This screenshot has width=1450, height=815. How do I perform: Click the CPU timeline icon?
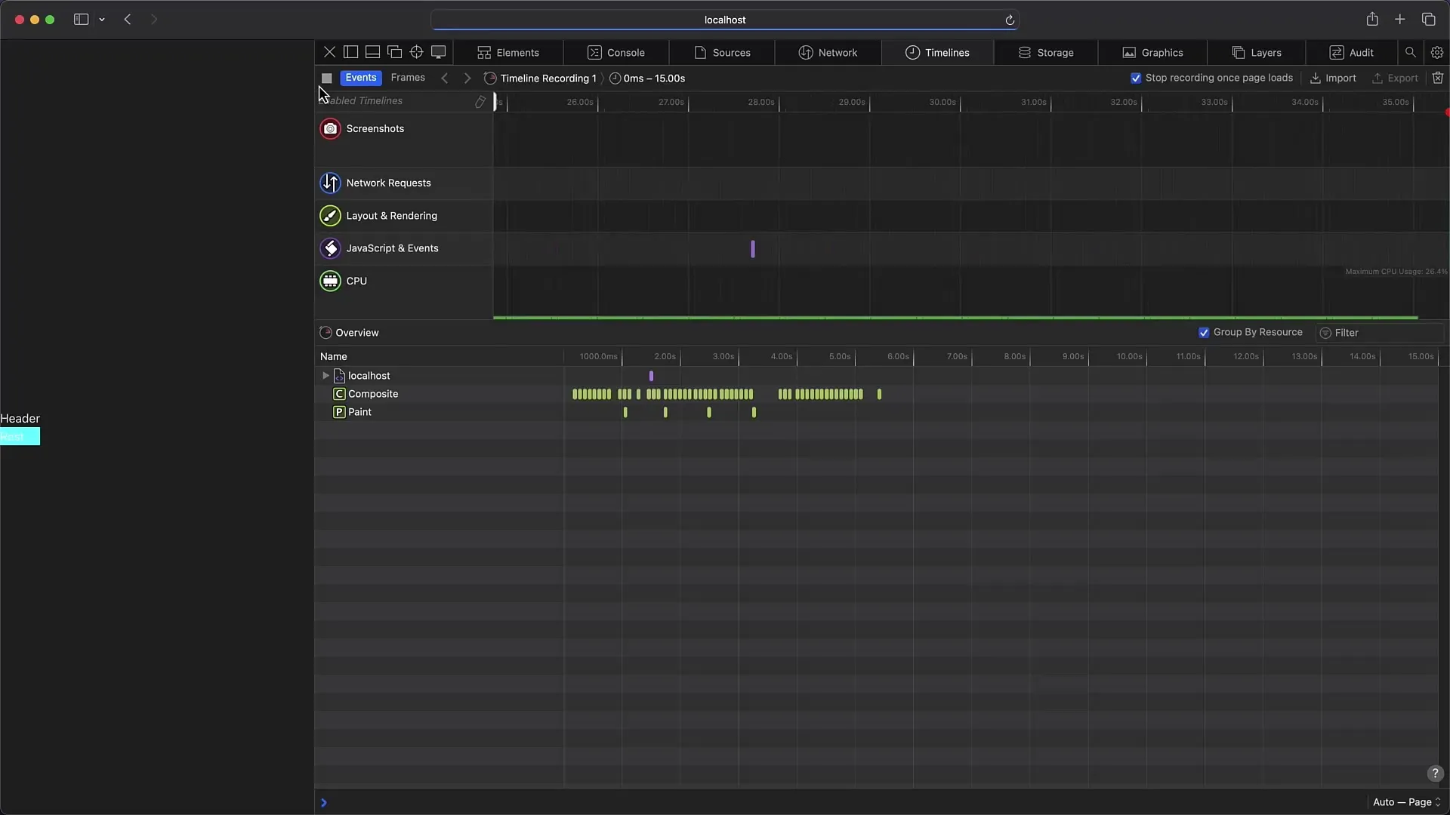329,281
